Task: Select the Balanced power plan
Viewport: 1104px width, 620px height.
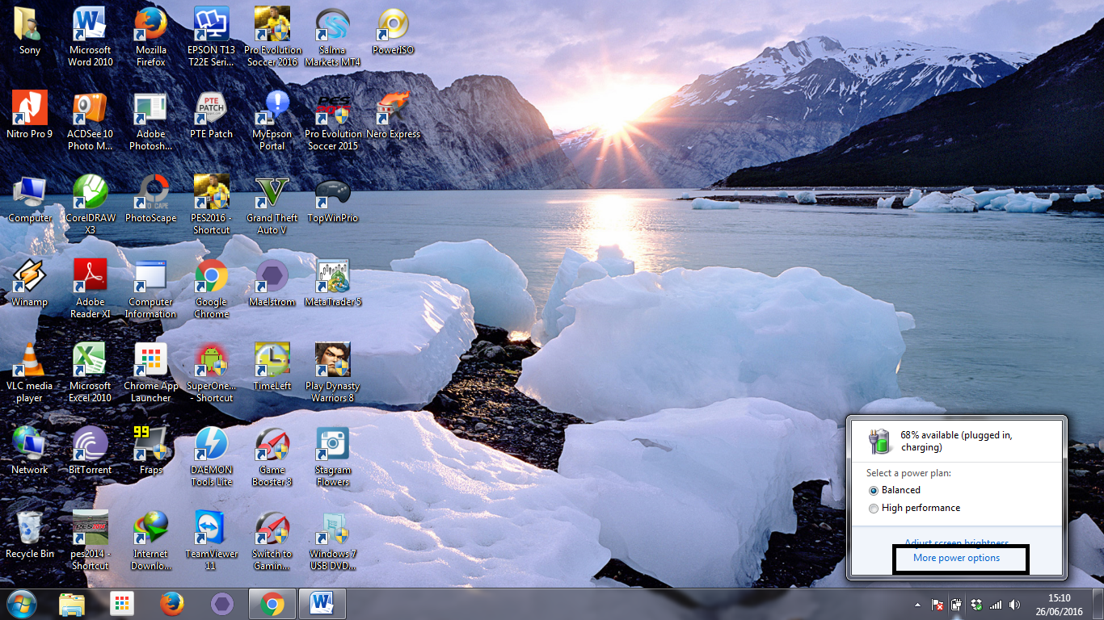Action: [x=895, y=490]
